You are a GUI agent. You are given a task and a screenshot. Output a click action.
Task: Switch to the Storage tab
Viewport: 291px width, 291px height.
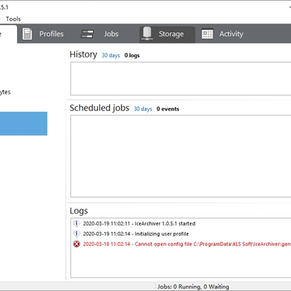(167, 34)
